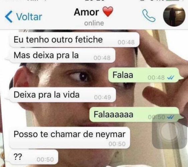The height and width of the screenshot is (167, 188).
Task: Tap the red heart emoji beside Amor
Action: point(108,11)
